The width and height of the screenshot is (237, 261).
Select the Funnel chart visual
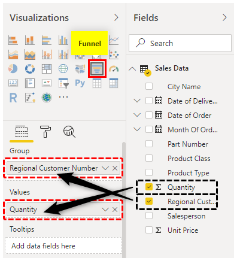click(97, 69)
